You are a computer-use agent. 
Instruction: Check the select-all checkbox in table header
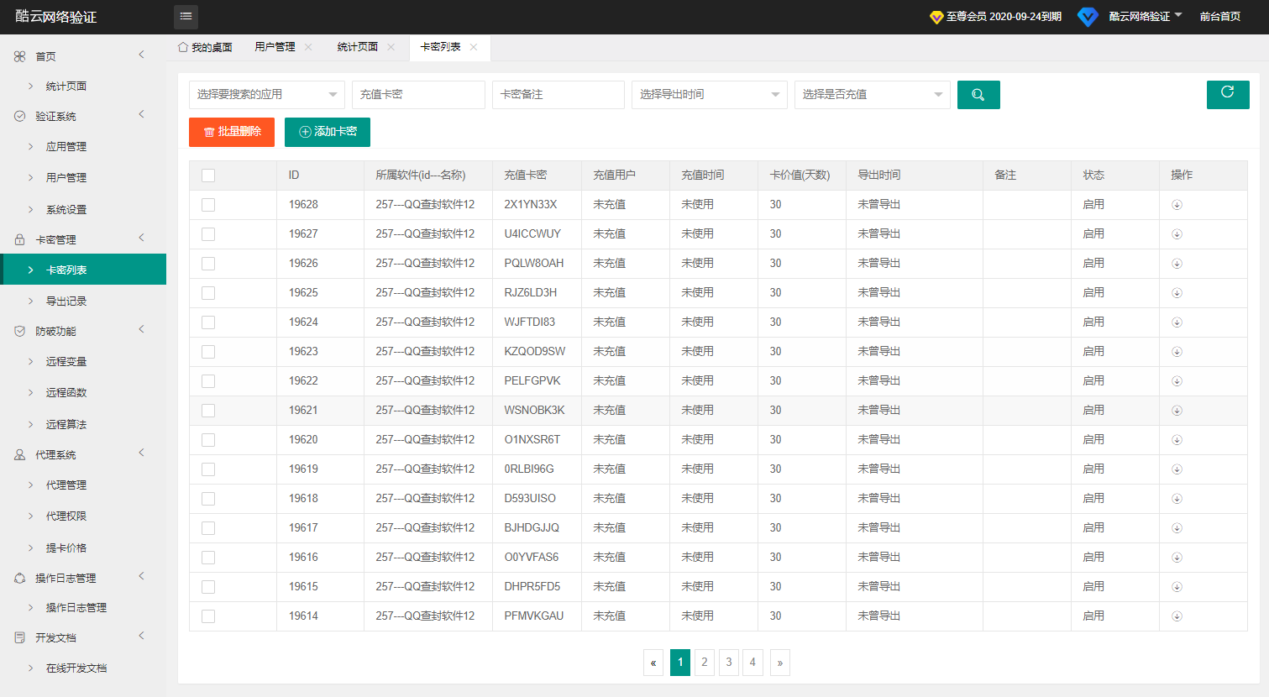point(207,175)
